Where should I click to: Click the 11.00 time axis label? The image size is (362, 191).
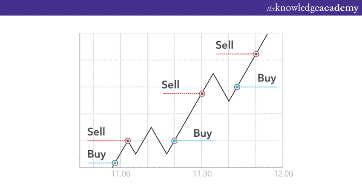(121, 174)
